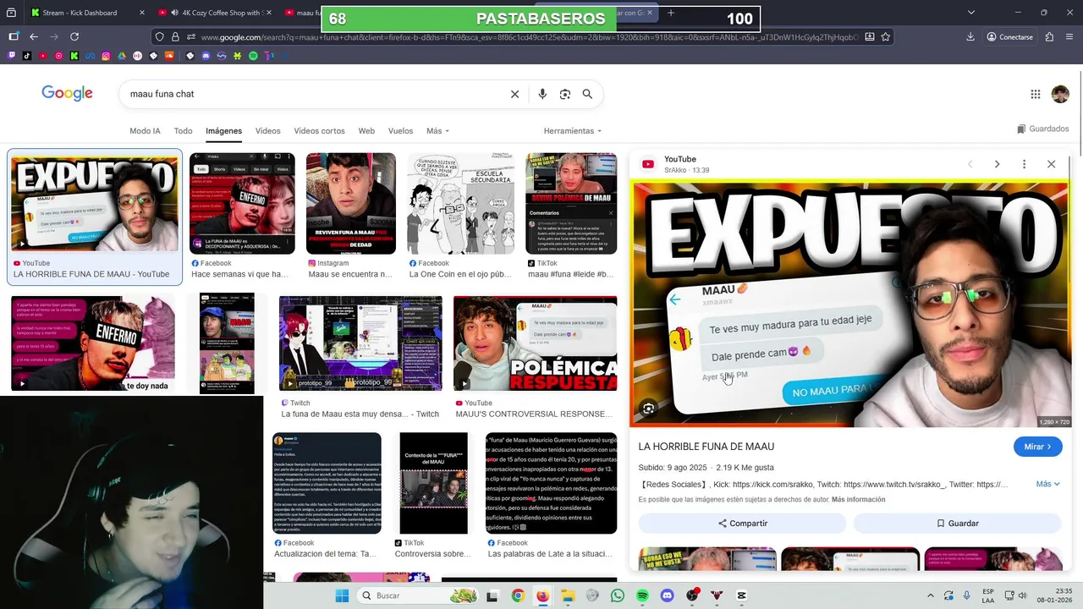Click the Compartir button
Screen dimensions: 1083x609
[x=742, y=524]
